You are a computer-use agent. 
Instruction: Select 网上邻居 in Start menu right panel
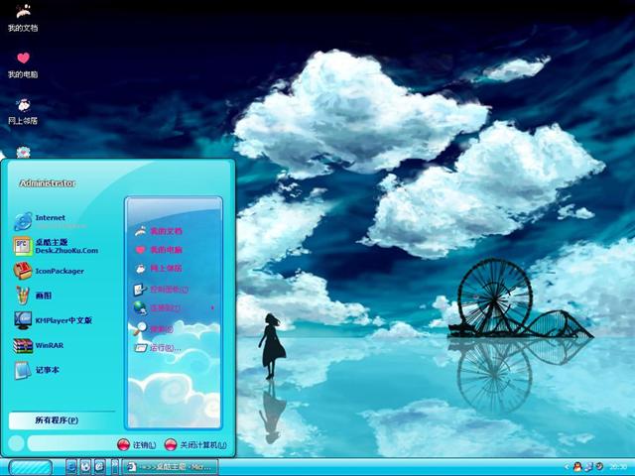pos(159,269)
